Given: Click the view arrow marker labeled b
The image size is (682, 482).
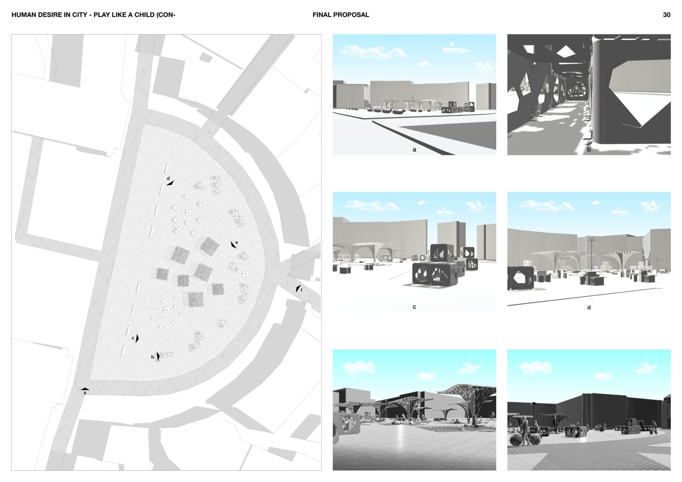Looking at the screenshot, I should coord(158,356).
